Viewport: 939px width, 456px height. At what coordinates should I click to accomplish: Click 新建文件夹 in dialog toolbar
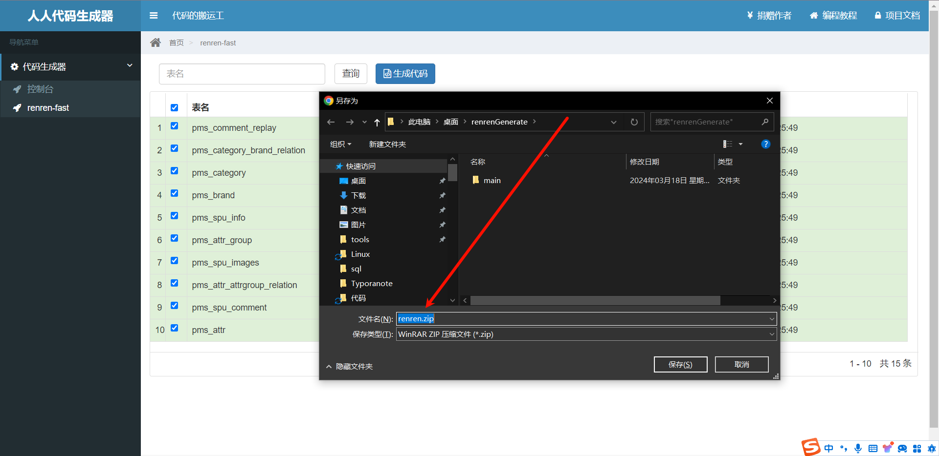point(387,144)
